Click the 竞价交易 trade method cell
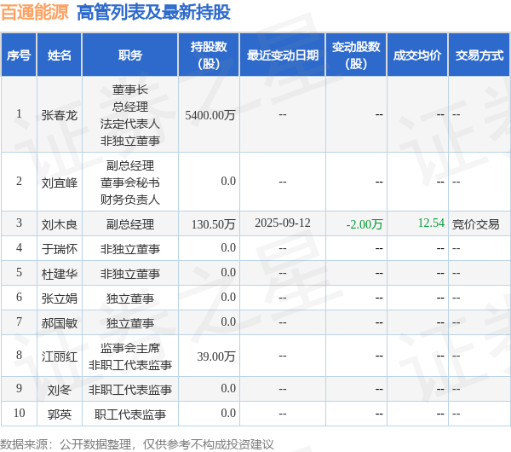The height and width of the screenshot is (452, 511). coord(476,224)
